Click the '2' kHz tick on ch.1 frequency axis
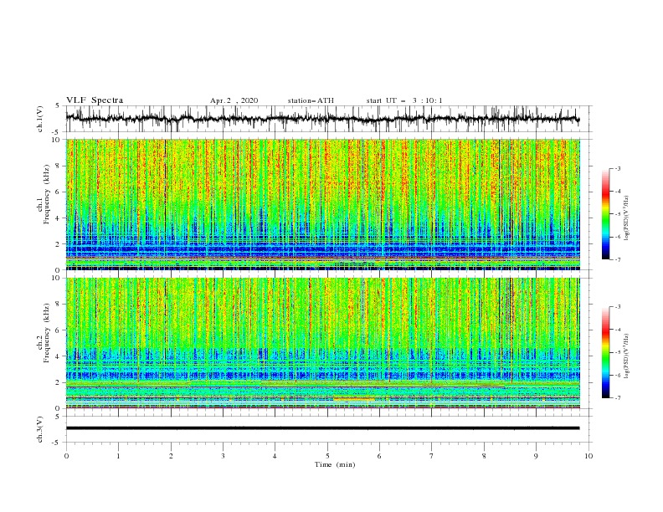 (x=59, y=244)
